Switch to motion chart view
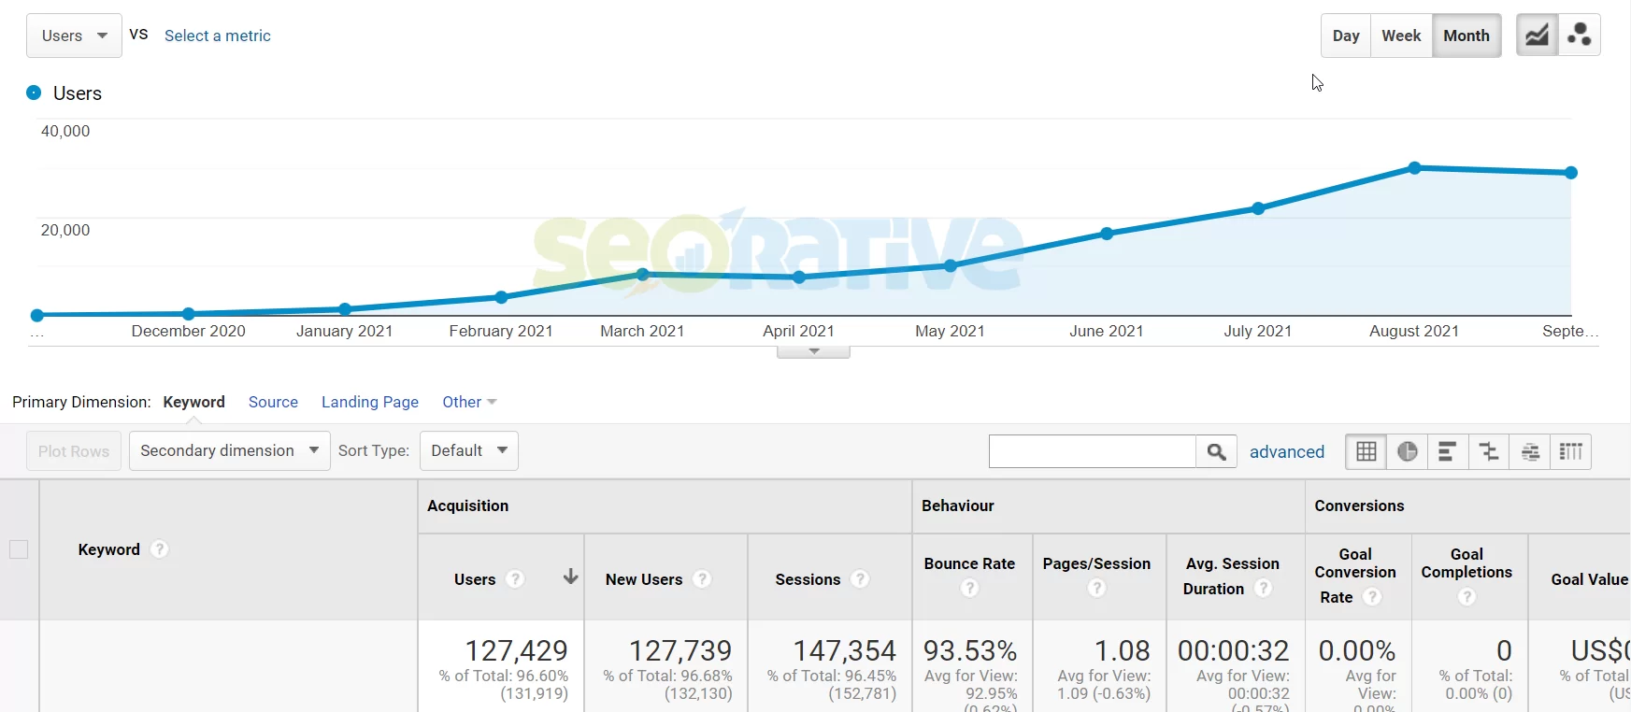 pos(1580,36)
